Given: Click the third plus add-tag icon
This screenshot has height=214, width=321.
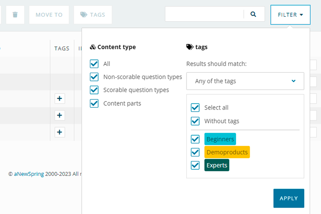Looking at the screenshot, I should click(60, 132).
